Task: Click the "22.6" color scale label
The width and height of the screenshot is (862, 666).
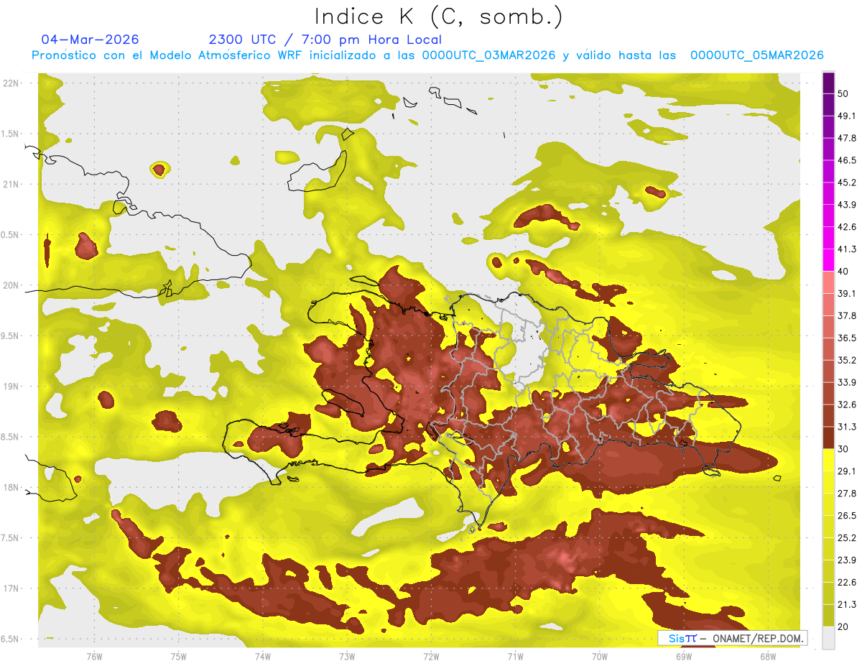Action: pyautogui.click(x=847, y=582)
